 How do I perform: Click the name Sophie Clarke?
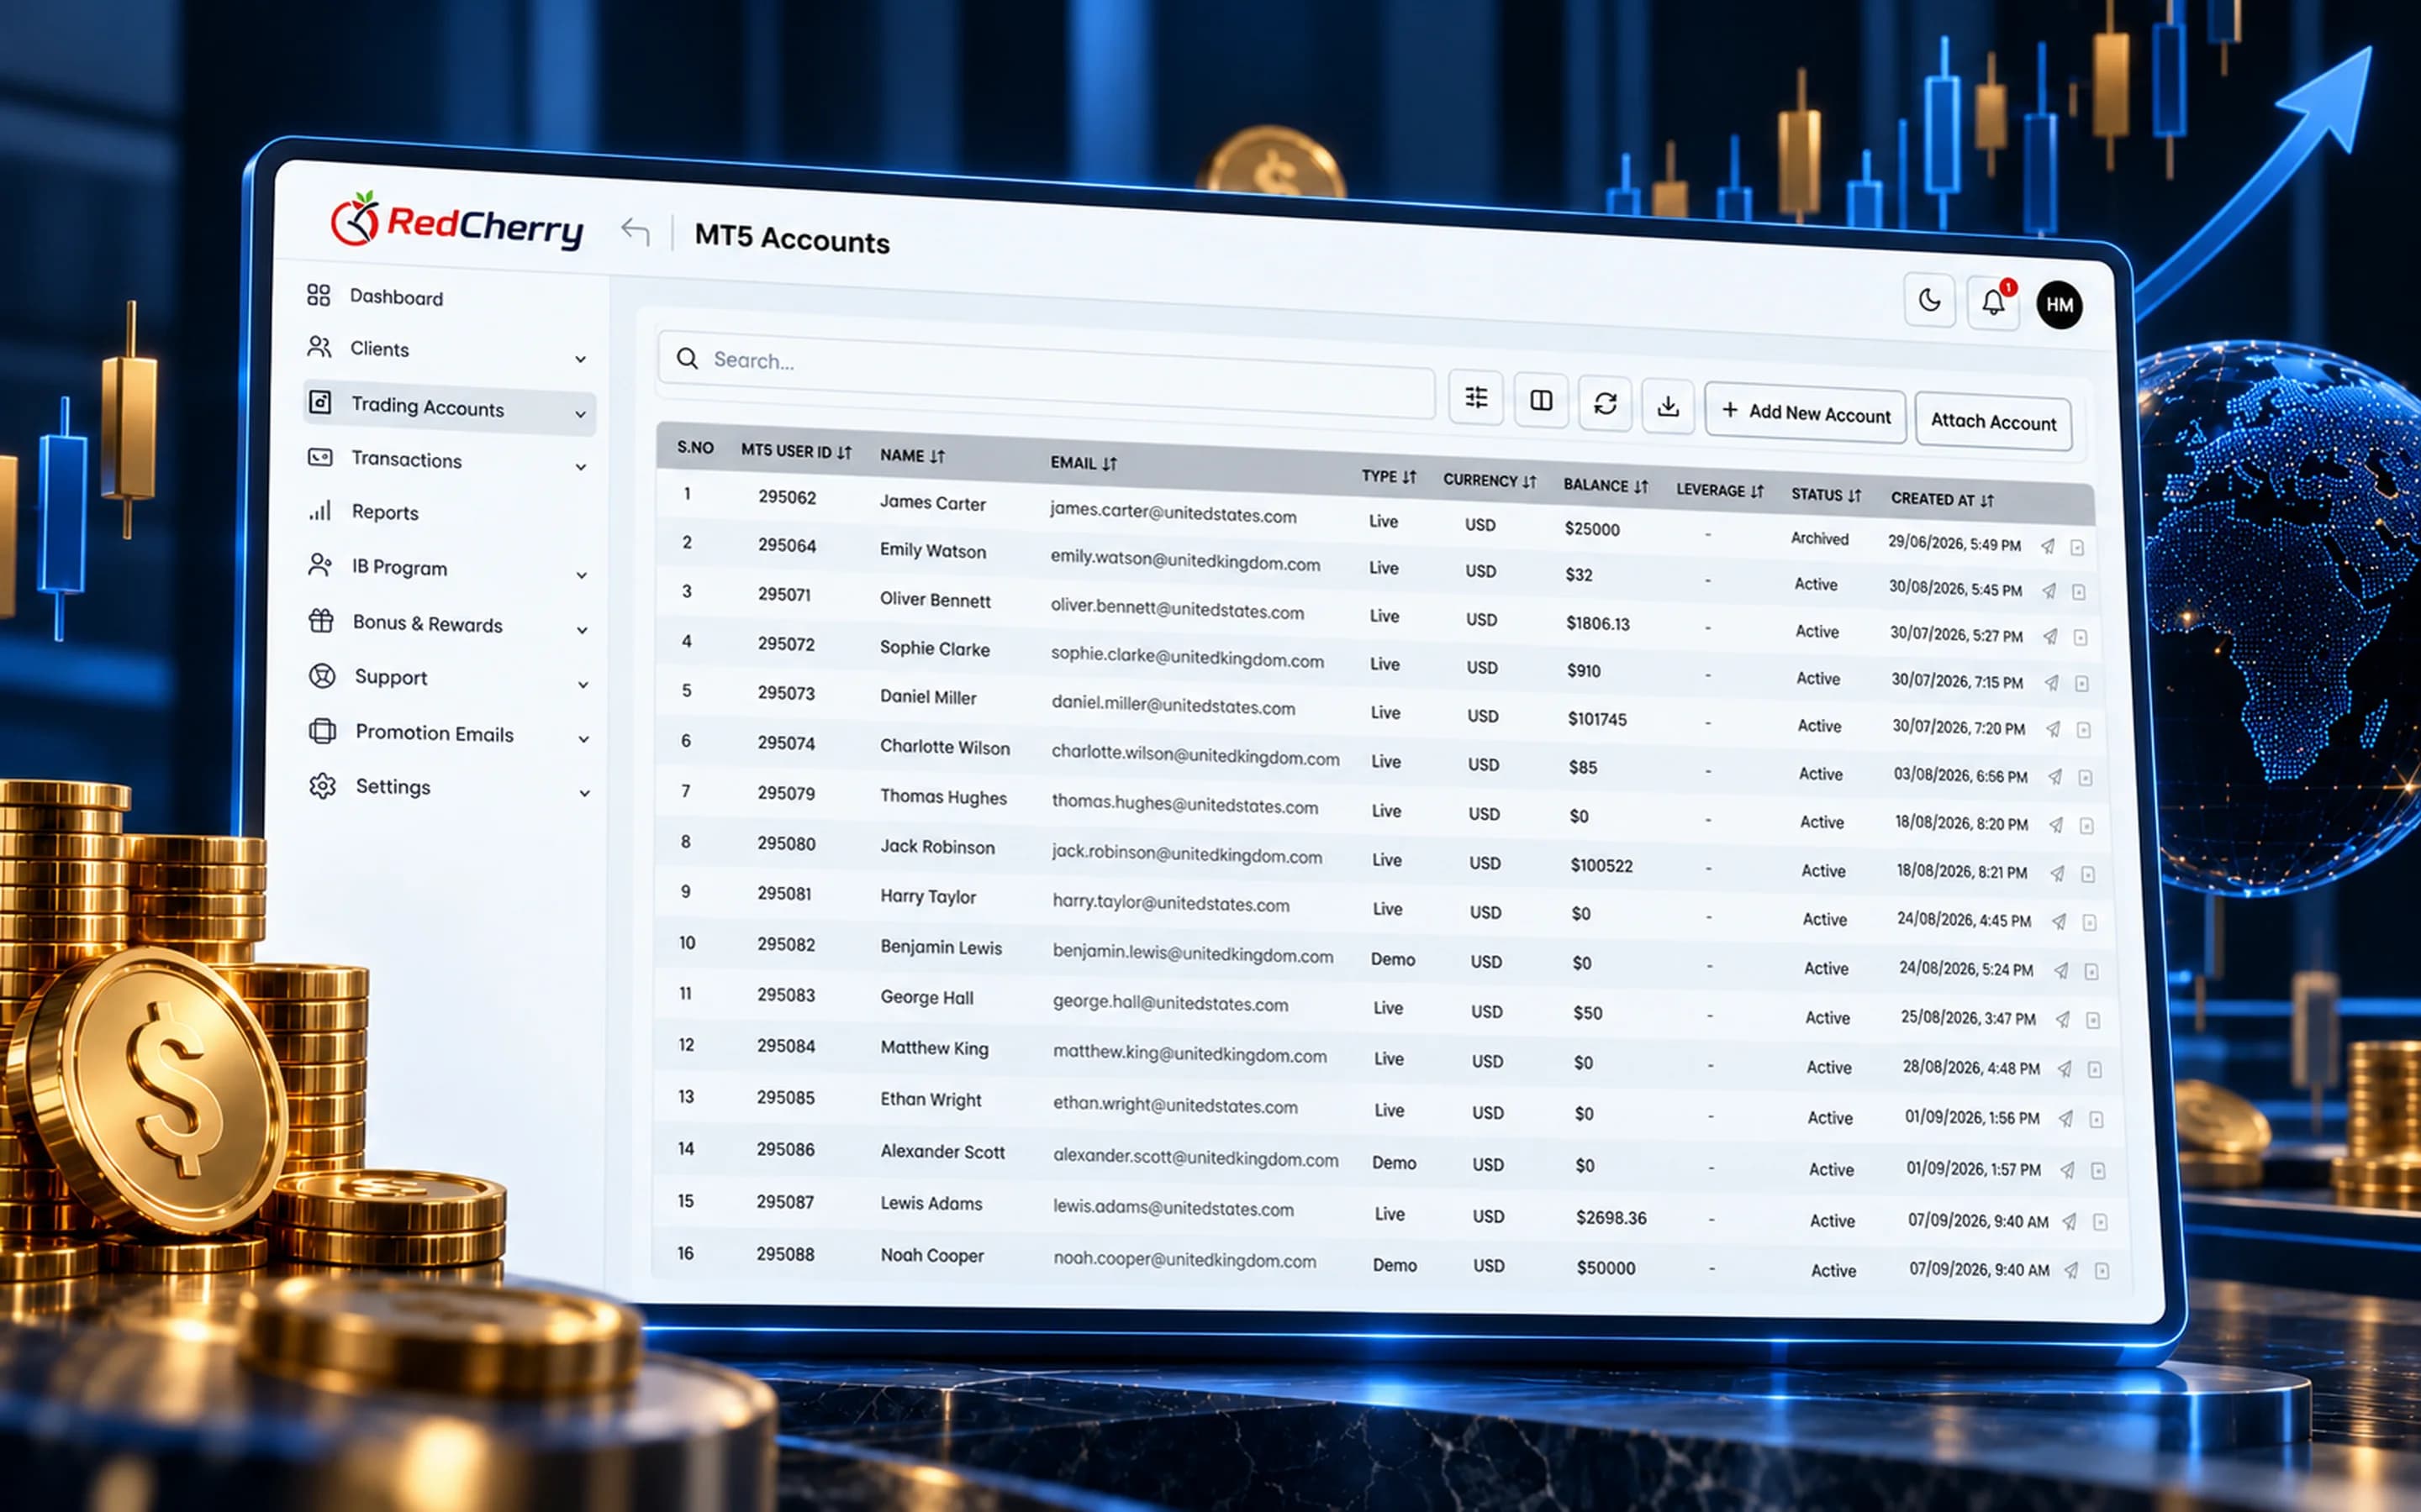(x=935, y=648)
